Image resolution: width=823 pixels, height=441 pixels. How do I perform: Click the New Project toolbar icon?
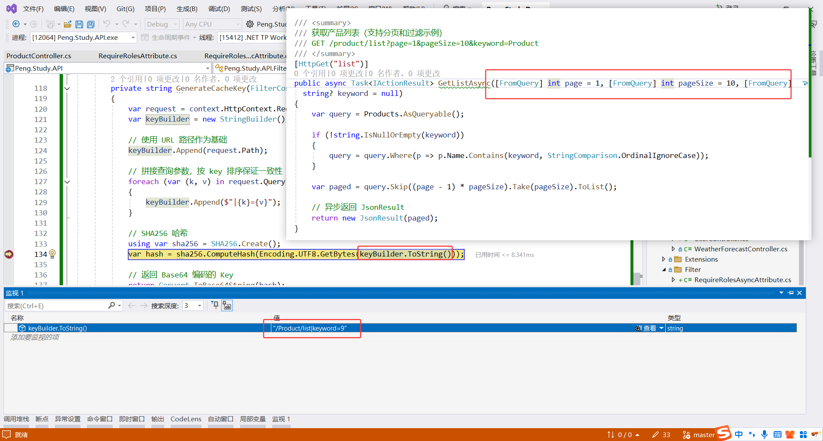pos(51,24)
